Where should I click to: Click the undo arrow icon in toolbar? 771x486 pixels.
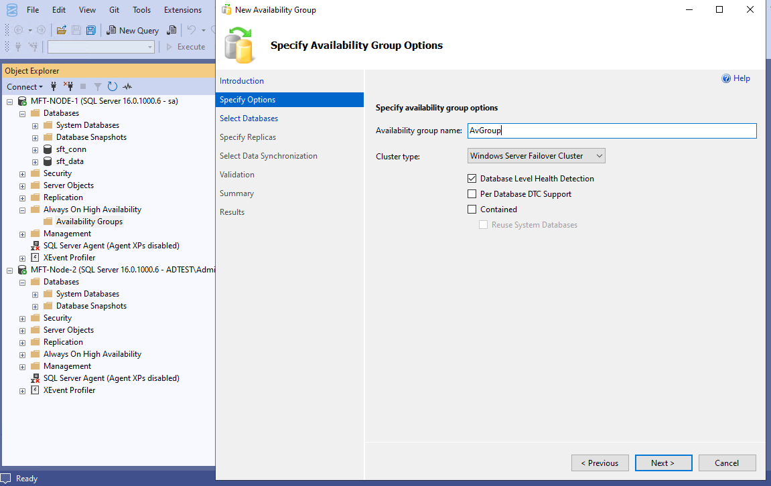[x=192, y=31]
